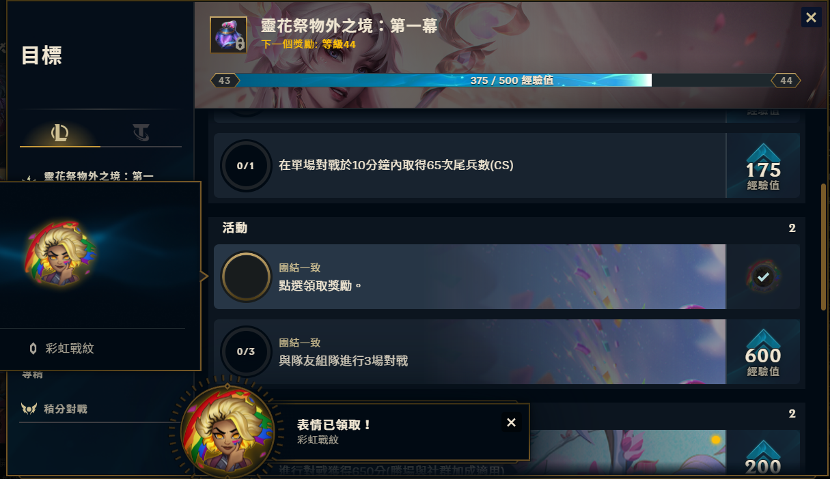This screenshot has height=479, width=830.
Task: Click the vertical scrollbar thumb
Action: coord(824,246)
